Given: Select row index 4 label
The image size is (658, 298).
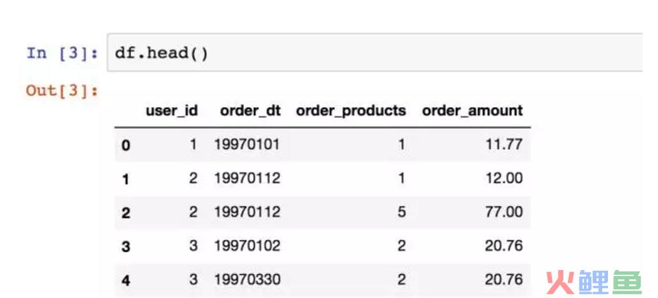Looking at the screenshot, I should (x=125, y=280).
